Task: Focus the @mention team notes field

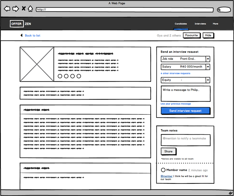Action: [186, 140]
